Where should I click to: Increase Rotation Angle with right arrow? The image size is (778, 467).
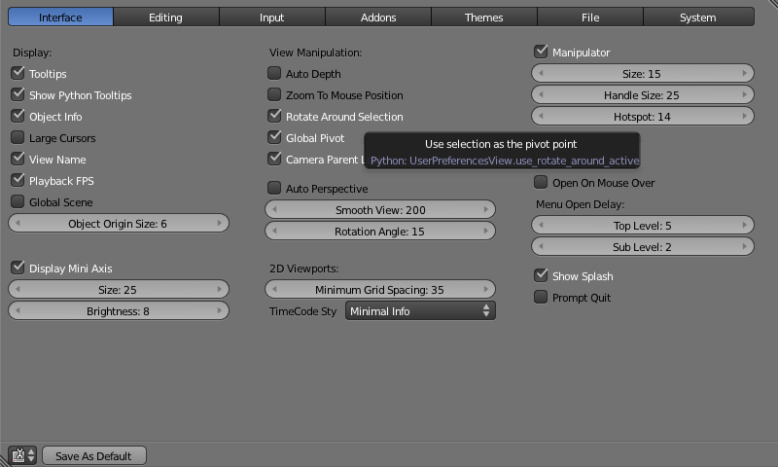pyautogui.click(x=488, y=232)
